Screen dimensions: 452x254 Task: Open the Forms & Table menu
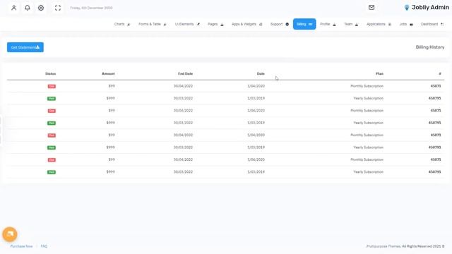153,24
